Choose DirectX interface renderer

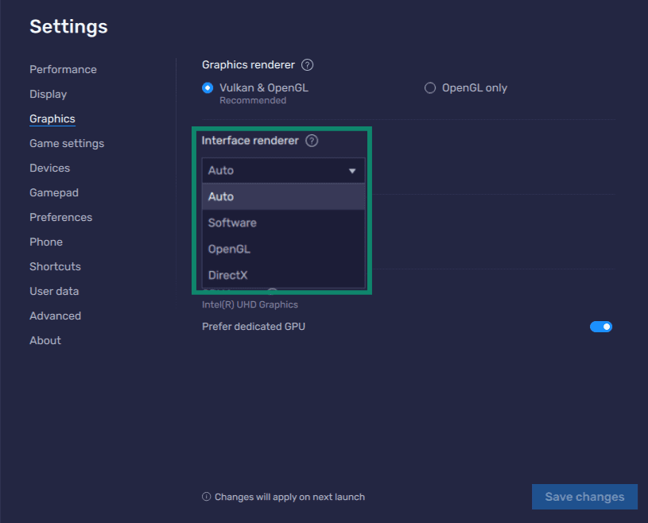tap(283, 275)
